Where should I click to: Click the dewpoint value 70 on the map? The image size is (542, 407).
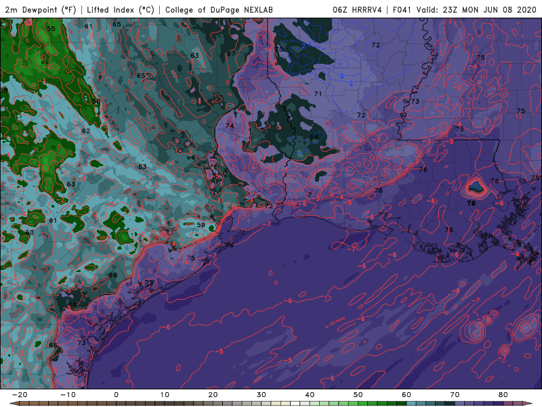[x=279, y=49]
